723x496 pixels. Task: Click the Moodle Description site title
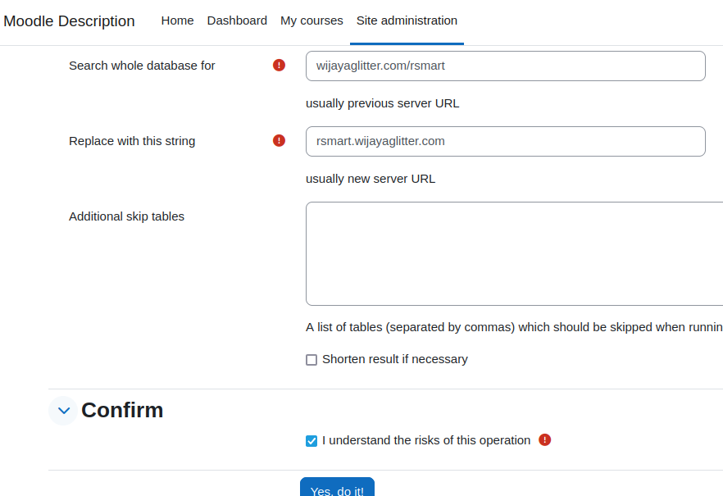tap(69, 21)
